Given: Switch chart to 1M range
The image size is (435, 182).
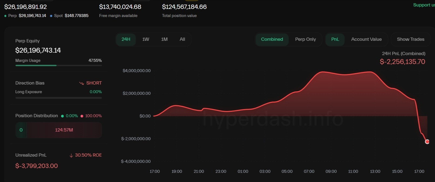Looking at the screenshot, I should click(x=164, y=39).
